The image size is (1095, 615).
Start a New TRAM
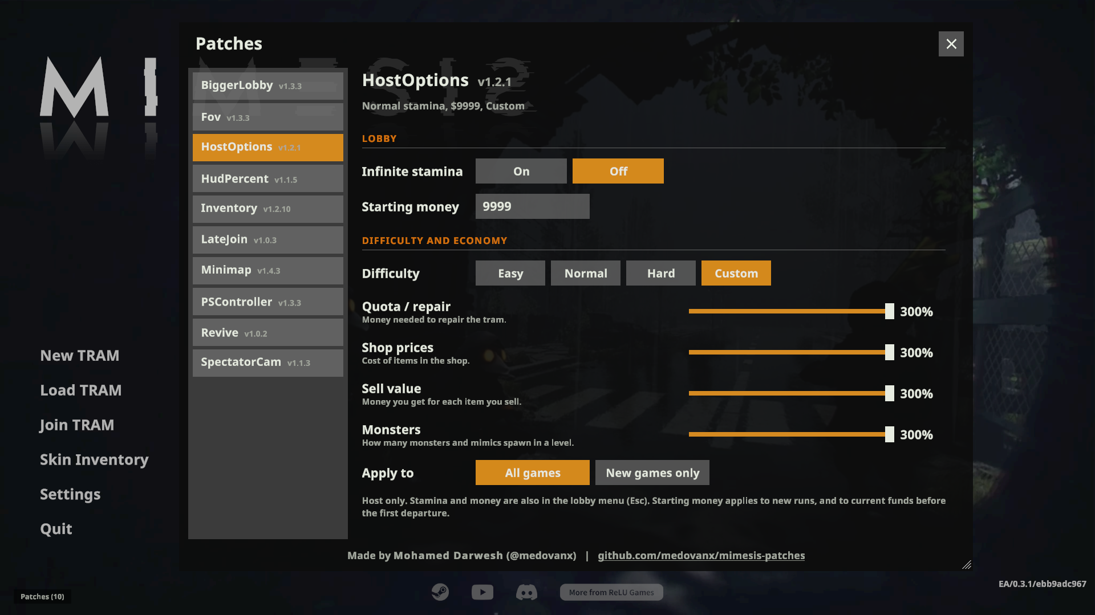tap(80, 356)
